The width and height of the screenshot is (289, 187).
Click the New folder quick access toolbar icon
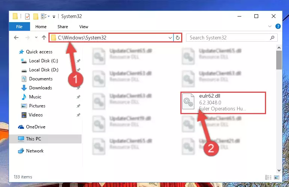36,17
